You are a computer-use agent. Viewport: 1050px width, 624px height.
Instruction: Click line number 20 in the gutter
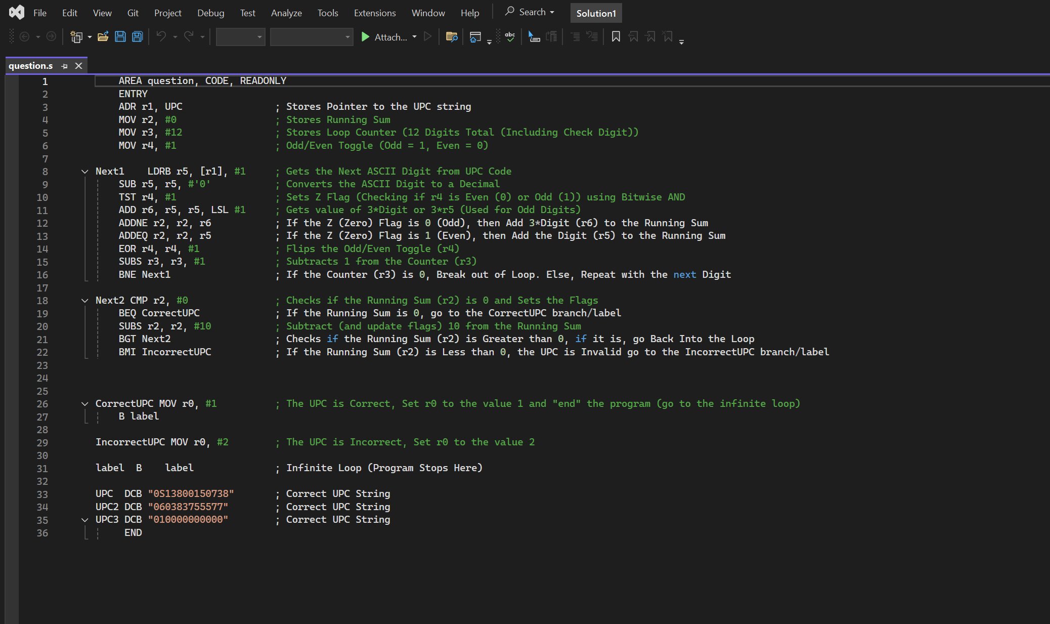42,326
